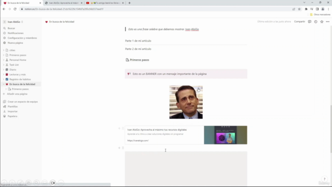Reload the browser page
The width and height of the screenshot is (332, 187).
[x=15, y=9]
